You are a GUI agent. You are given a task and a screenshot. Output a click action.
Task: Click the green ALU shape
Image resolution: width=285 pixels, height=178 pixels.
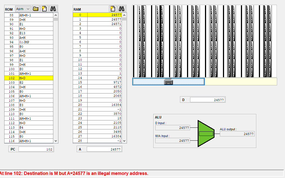(206, 134)
